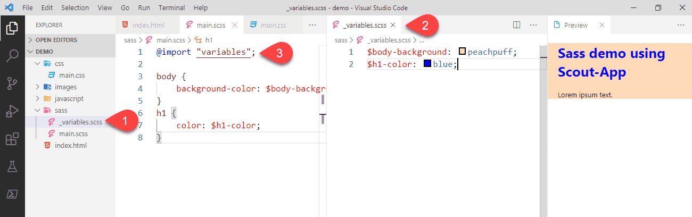Viewport: 692px width, 217px height.
Task: Open the Go menu
Action: pyautogui.click(x=125, y=8)
